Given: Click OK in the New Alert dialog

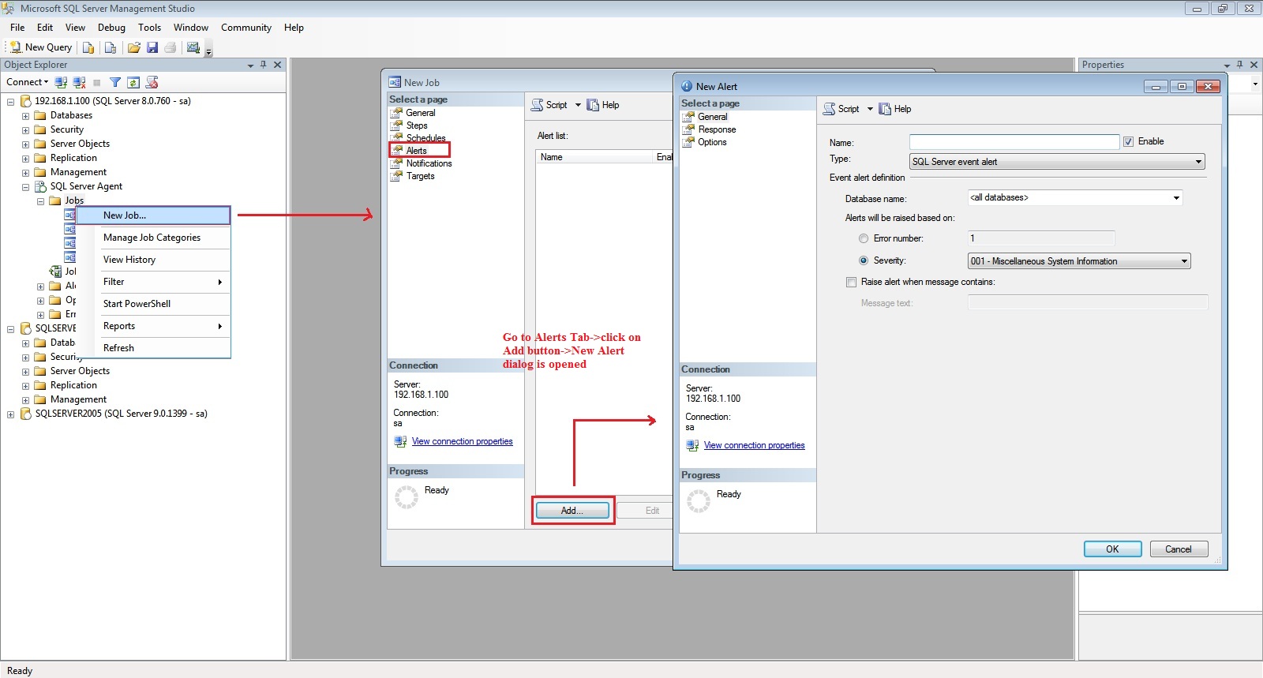Looking at the screenshot, I should click(1112, 549).
